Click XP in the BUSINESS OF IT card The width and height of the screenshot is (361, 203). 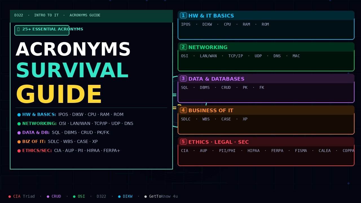pos(245,119)
